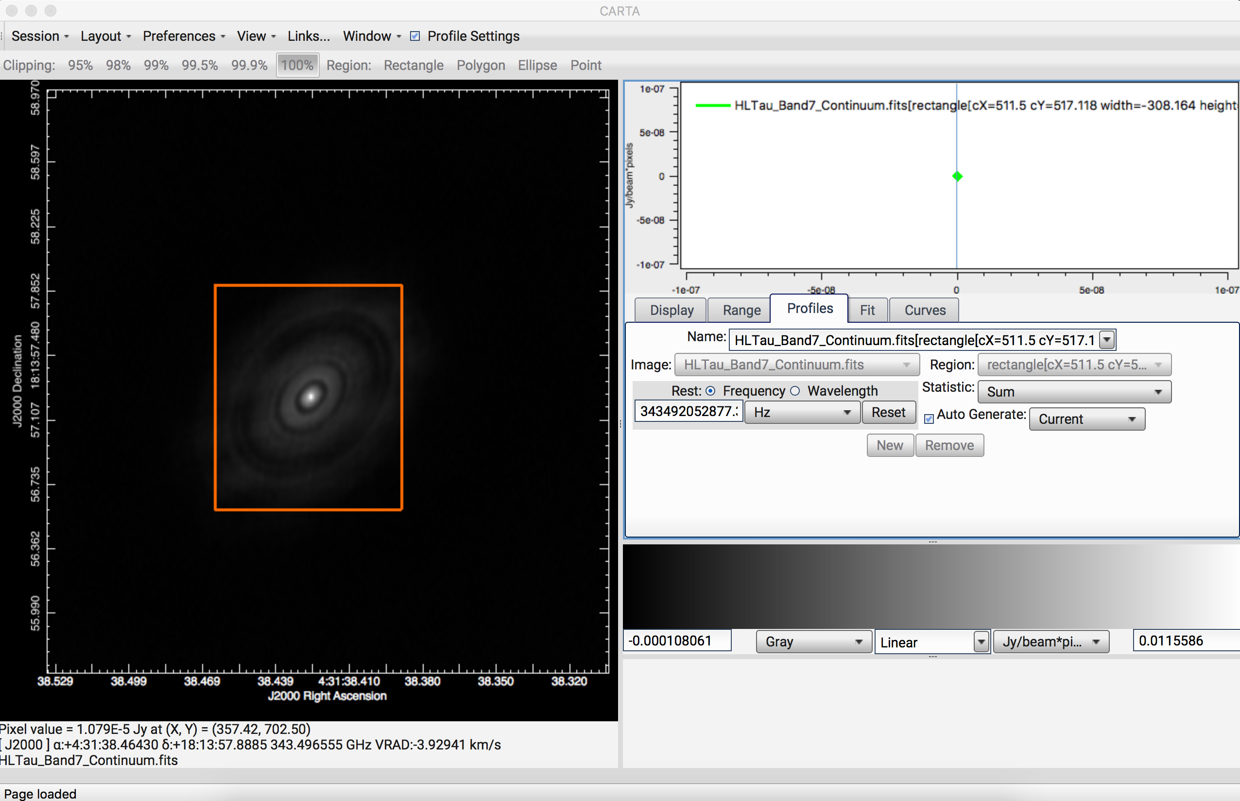1240x801 pixels.
Task: Click the grayscale colormap gradient bar
Action: click(930, 588)
